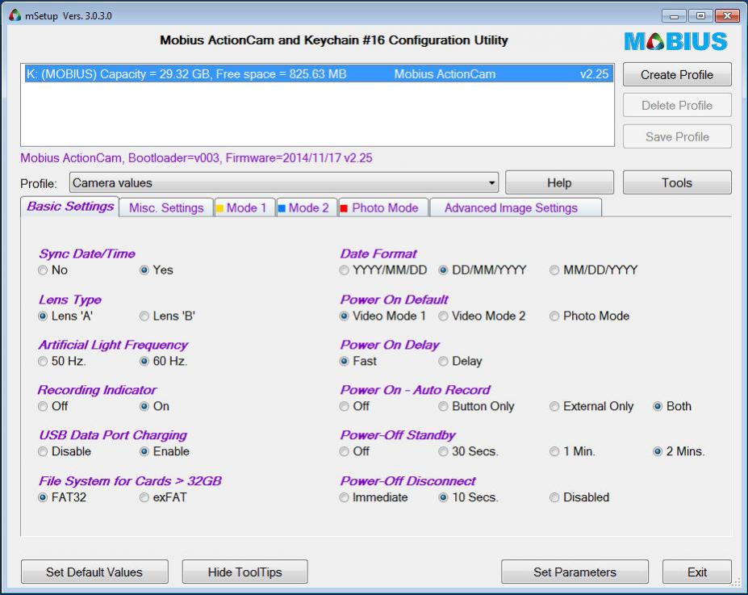The height and width of the screenshot is (595, 748).
Task: Open the Tools button
Action: coord(676,182)
